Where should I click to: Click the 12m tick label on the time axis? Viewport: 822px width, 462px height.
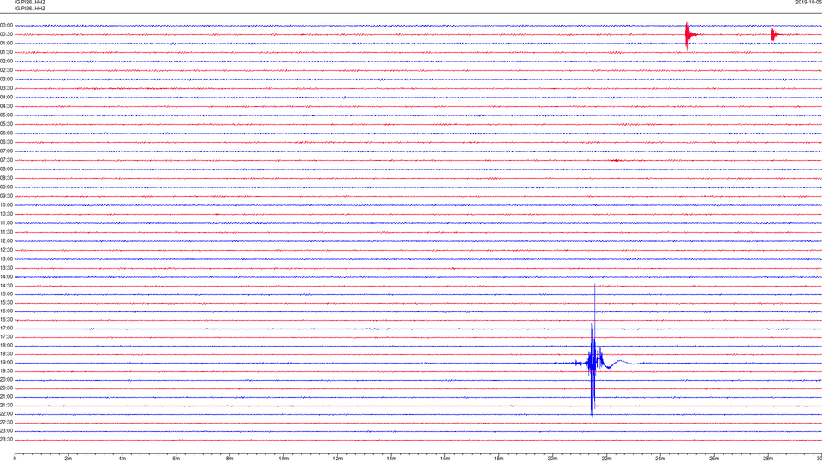[x=337, y=459]
